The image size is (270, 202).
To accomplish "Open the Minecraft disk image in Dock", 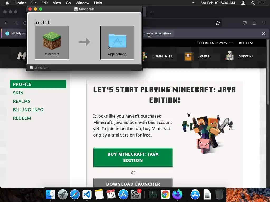I will click(x=207, y=194).
